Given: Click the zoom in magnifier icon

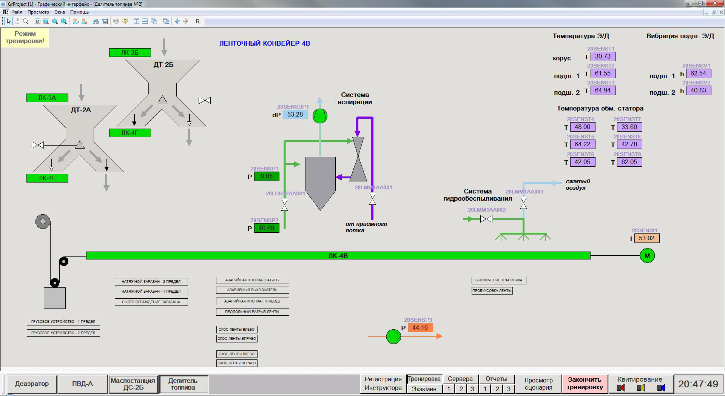Looking at the screenshot, I should [x=64, y=21].
